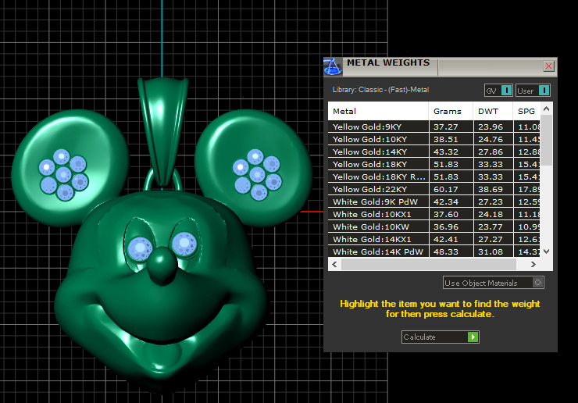Screen dimensions: 578x403
Task: Enable Use Object Materials option
Action: click(493, 283)
